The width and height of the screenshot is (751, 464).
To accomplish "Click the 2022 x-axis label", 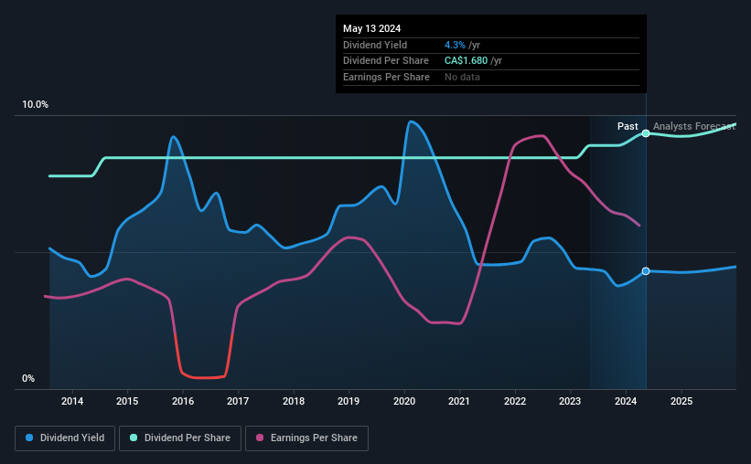I will coord(515,401).
